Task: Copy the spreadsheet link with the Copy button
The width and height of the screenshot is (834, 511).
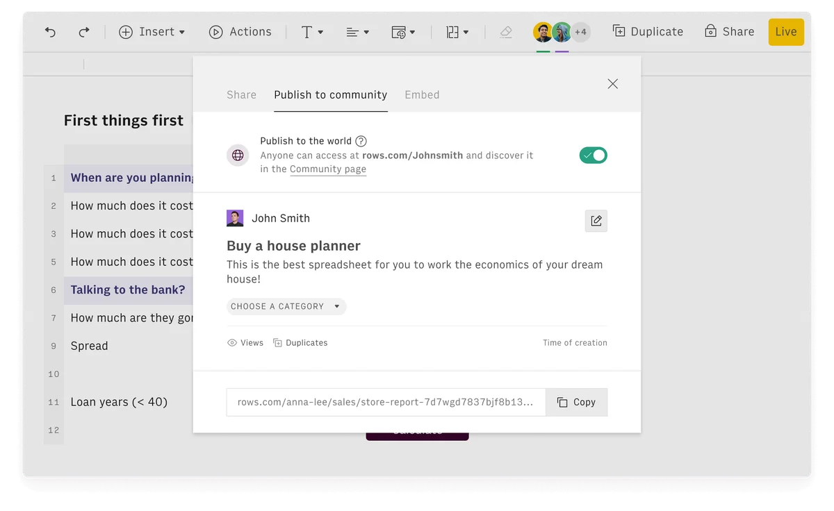Action: [577, 402]
